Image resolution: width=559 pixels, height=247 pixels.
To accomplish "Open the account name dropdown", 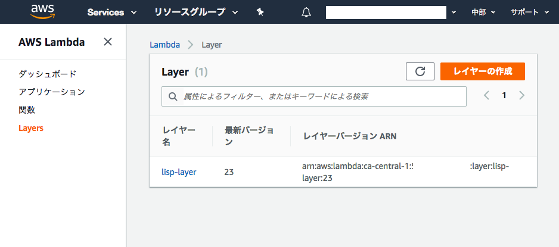I will (391, 12).
